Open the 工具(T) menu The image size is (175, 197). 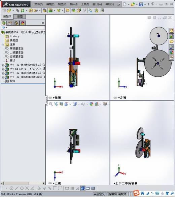(85, 4)
